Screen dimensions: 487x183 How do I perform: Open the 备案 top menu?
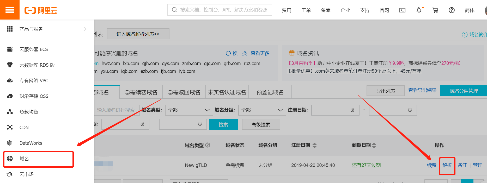(326, 10)
